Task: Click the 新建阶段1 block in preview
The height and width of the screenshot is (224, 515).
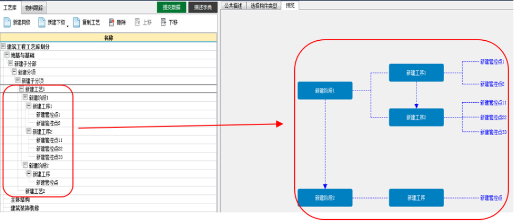Action: (325, 91)
